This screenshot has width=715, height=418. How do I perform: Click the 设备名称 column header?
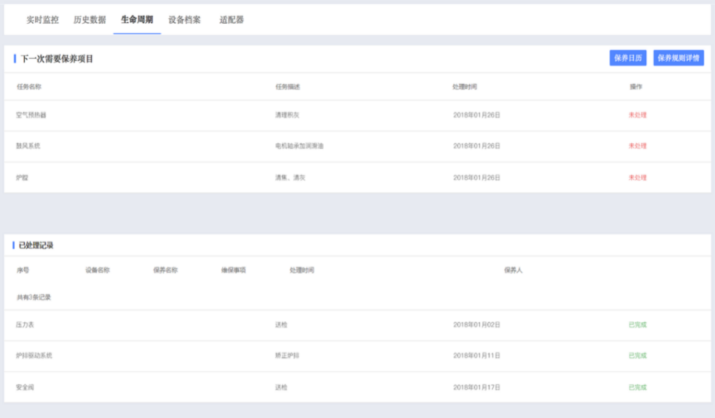(97, 270)
